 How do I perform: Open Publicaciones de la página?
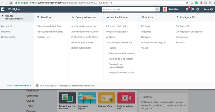(85, 37)
